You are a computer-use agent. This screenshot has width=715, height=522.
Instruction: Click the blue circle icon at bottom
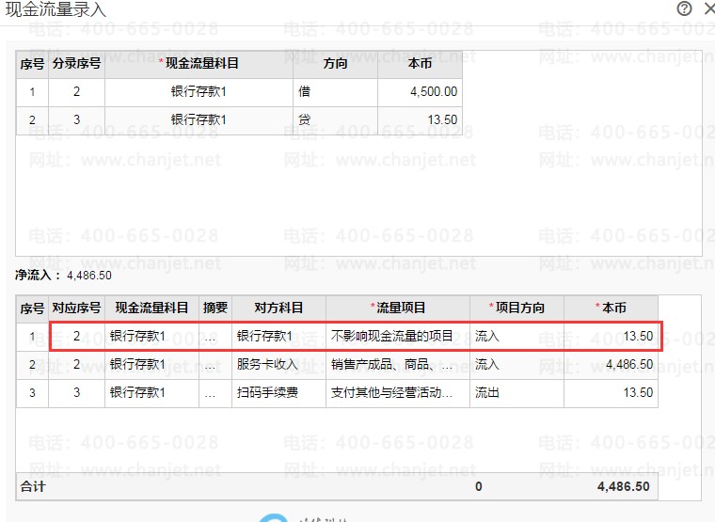click(x=274, y=516)
